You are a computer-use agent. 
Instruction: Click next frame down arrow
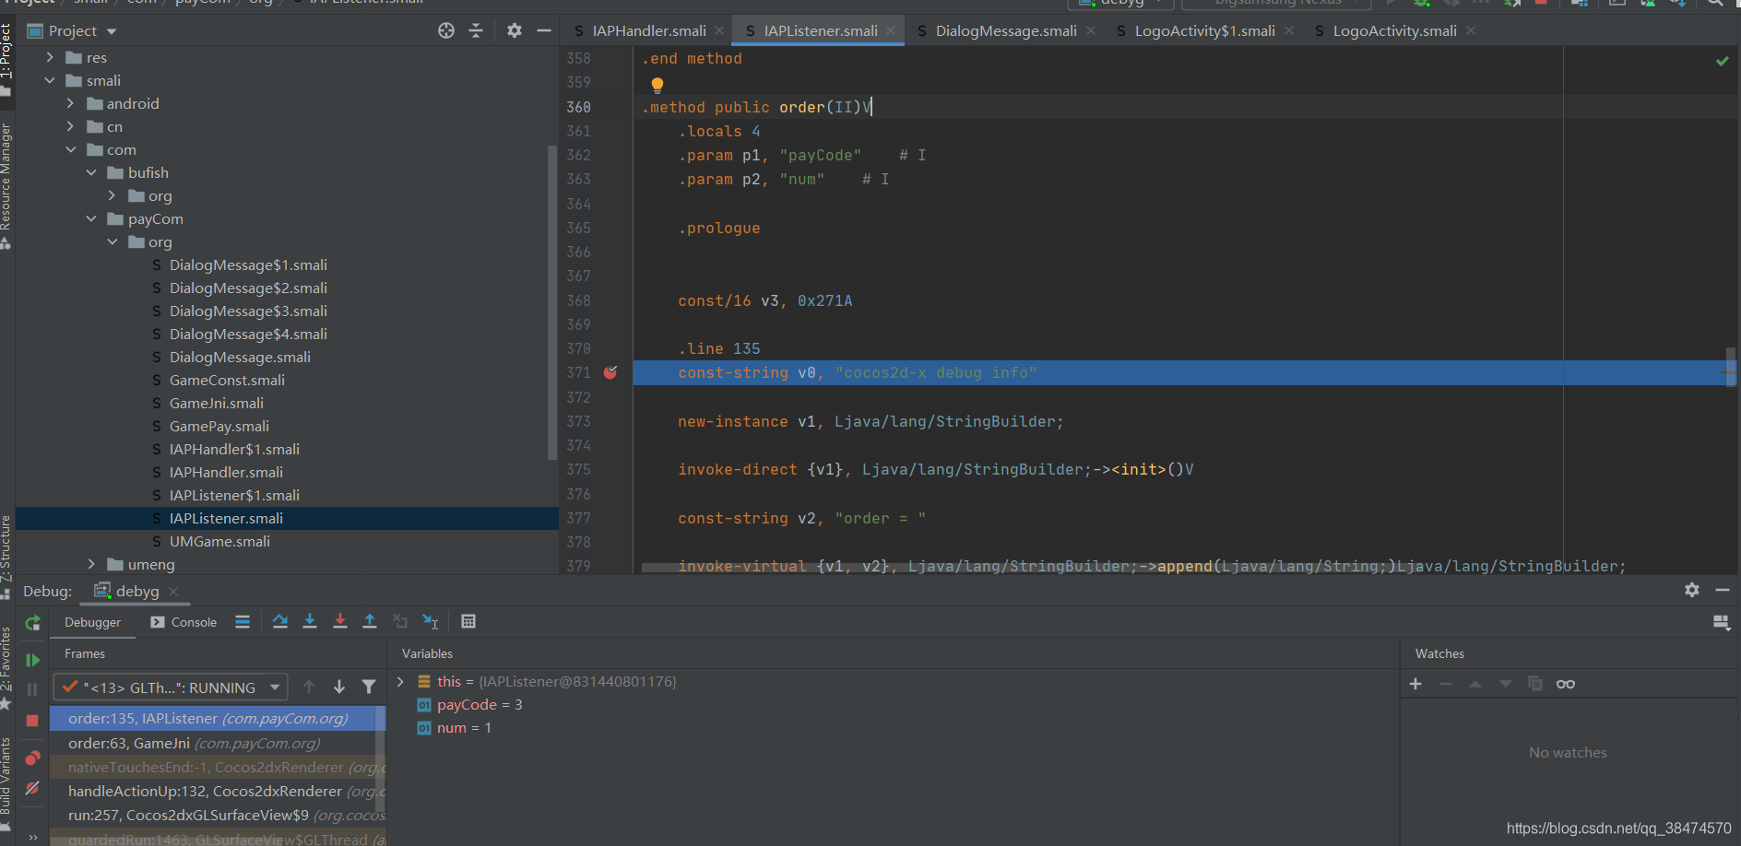click(x=339, y=687)
